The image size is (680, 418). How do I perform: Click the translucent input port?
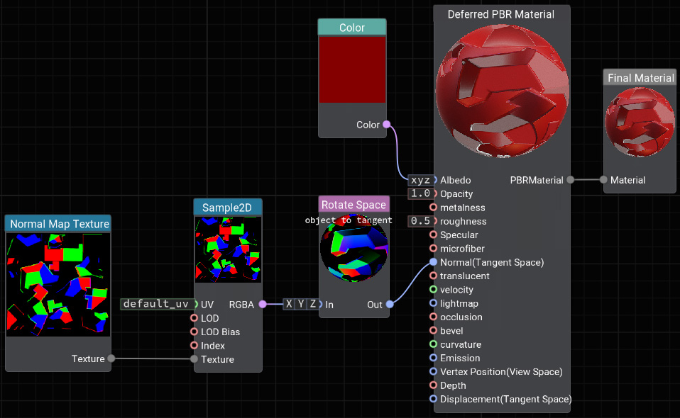(x=433, y=276)
